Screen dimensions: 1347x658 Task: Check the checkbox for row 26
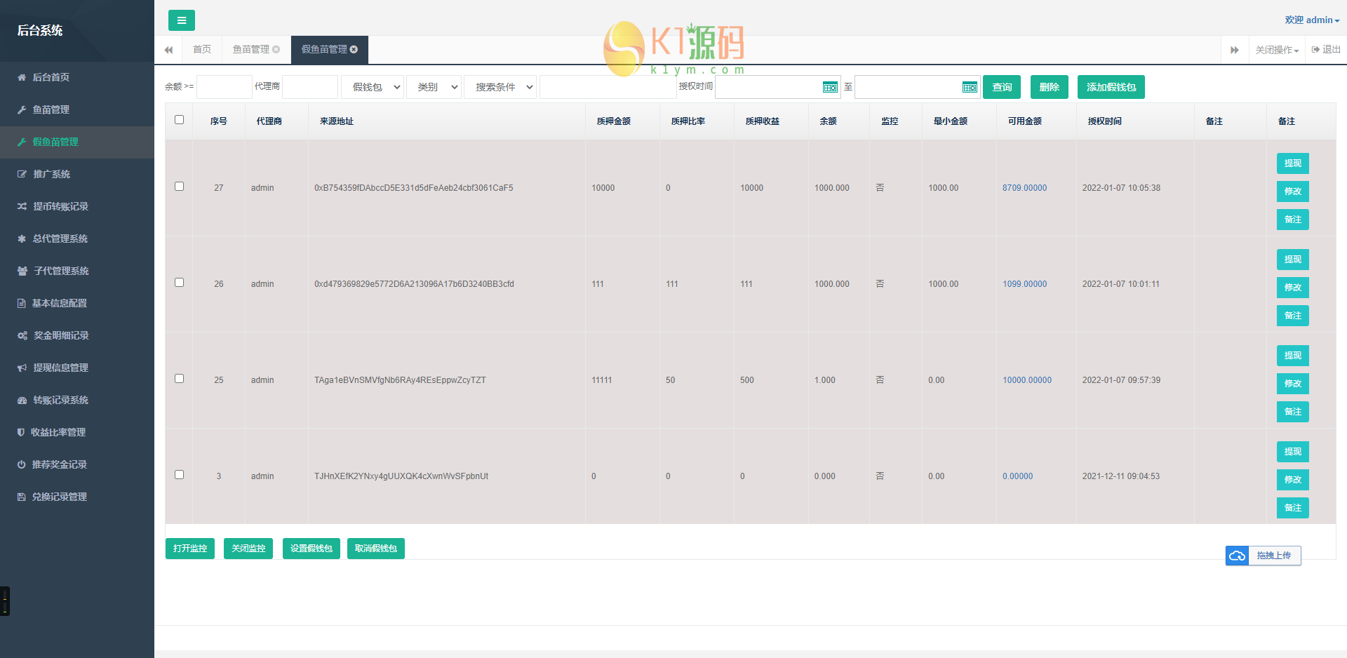point(179,283)
